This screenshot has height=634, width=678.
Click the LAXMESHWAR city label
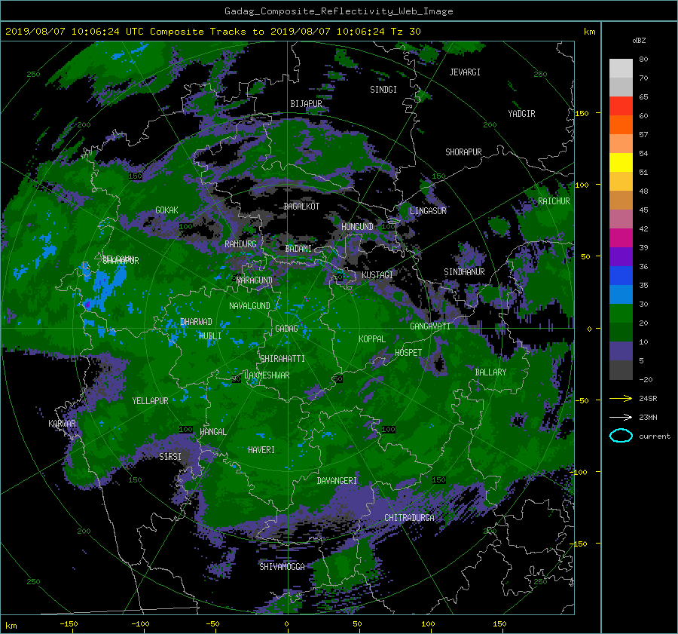(x=267, y=375)
